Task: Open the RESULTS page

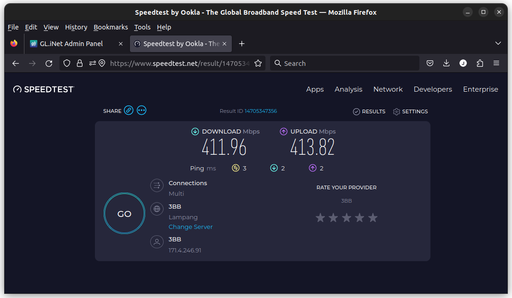Action: pyautogui.click(x=369, y=111)
